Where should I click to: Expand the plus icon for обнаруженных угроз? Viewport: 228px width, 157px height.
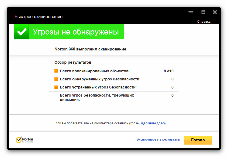click(x=56, y=79)
